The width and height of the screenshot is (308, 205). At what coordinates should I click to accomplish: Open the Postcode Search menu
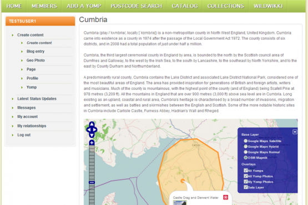click(x=136, y=6)
